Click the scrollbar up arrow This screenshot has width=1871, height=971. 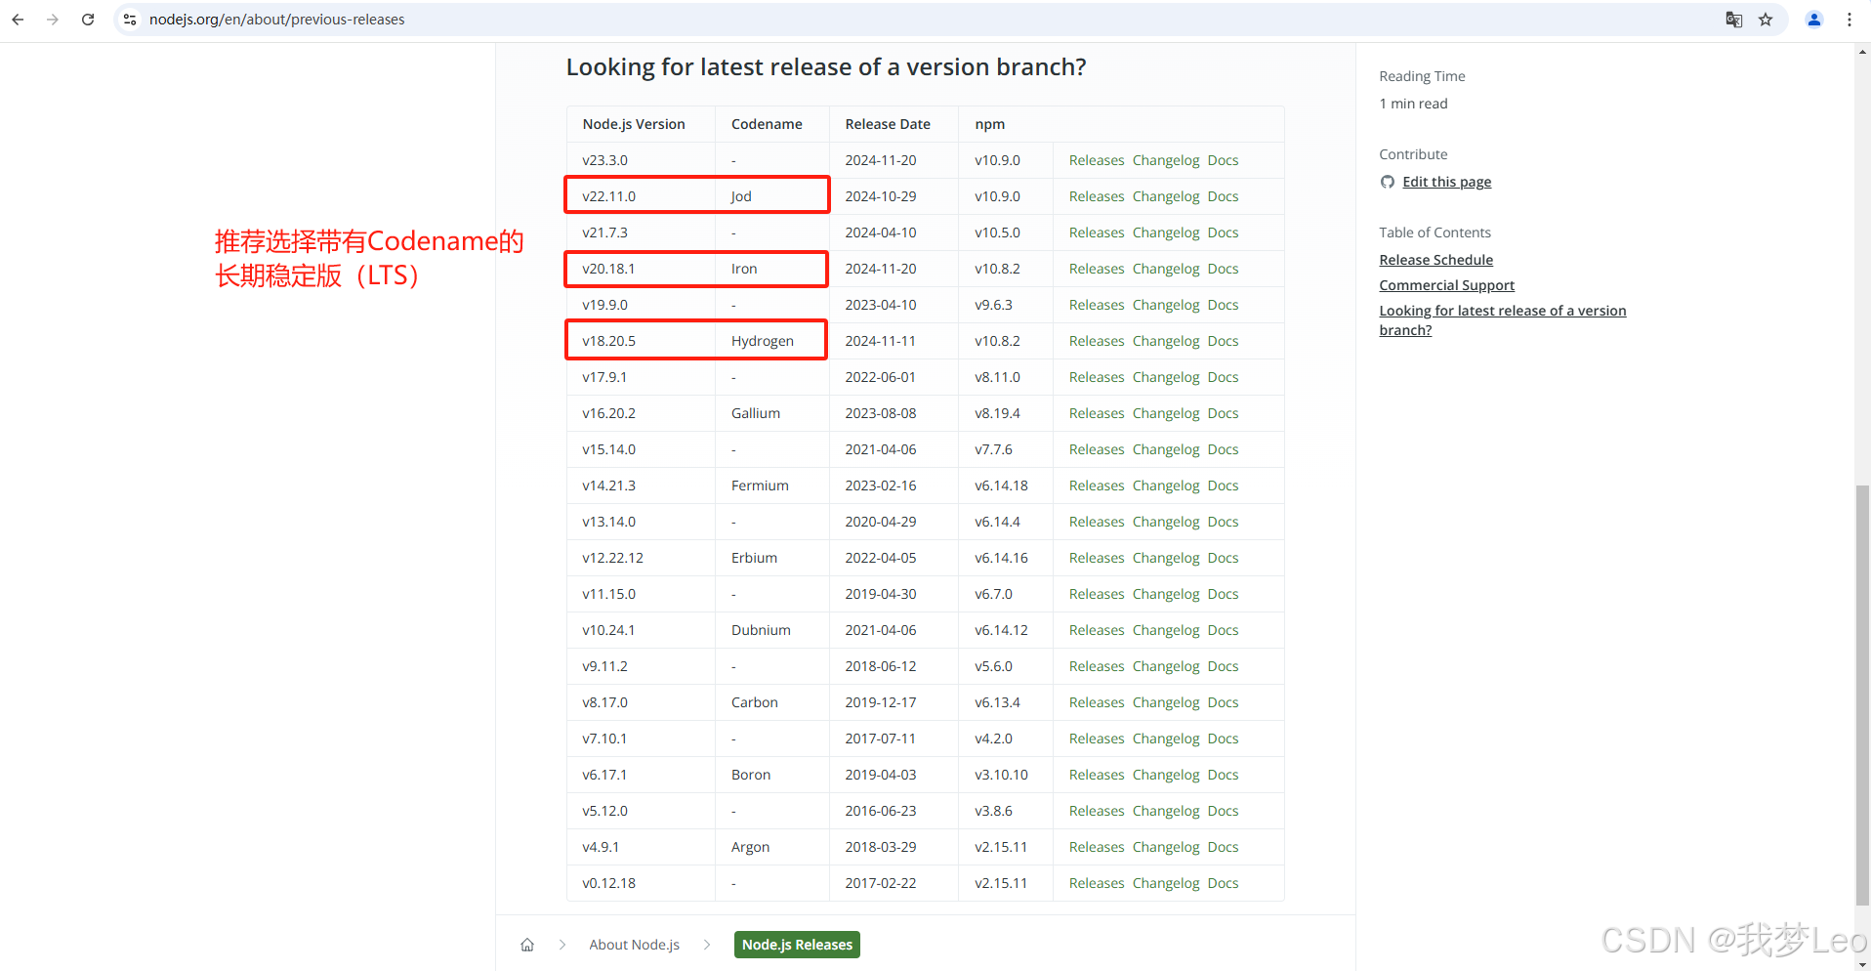pos(1862,51)
